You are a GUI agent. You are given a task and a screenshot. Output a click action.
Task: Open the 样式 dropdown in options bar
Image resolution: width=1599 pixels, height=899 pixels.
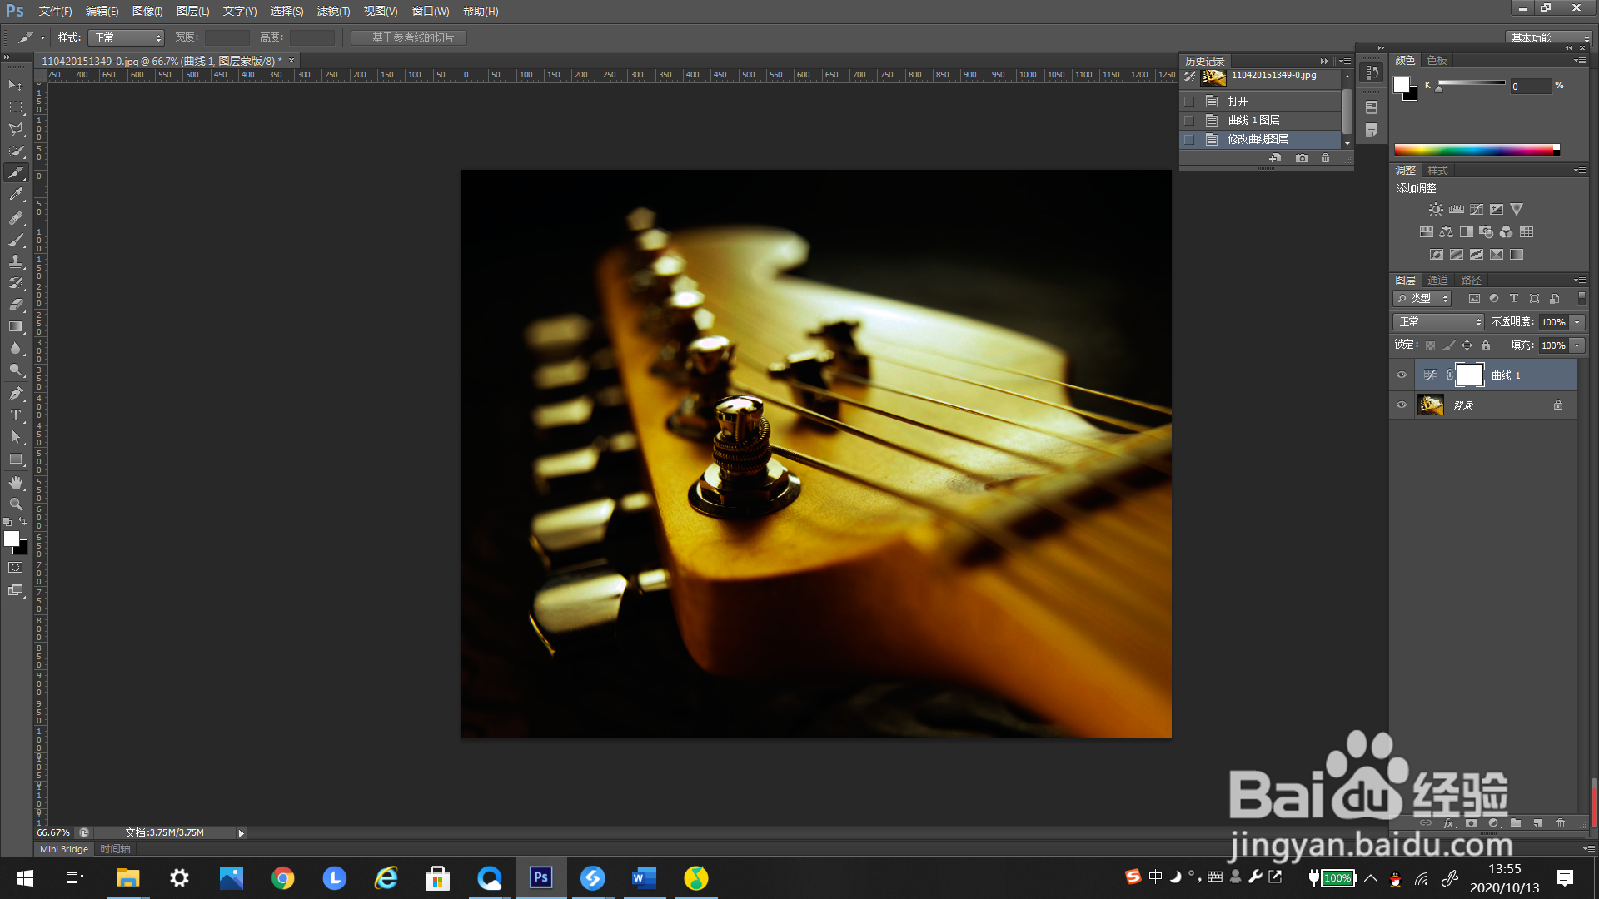click(127, 38)
